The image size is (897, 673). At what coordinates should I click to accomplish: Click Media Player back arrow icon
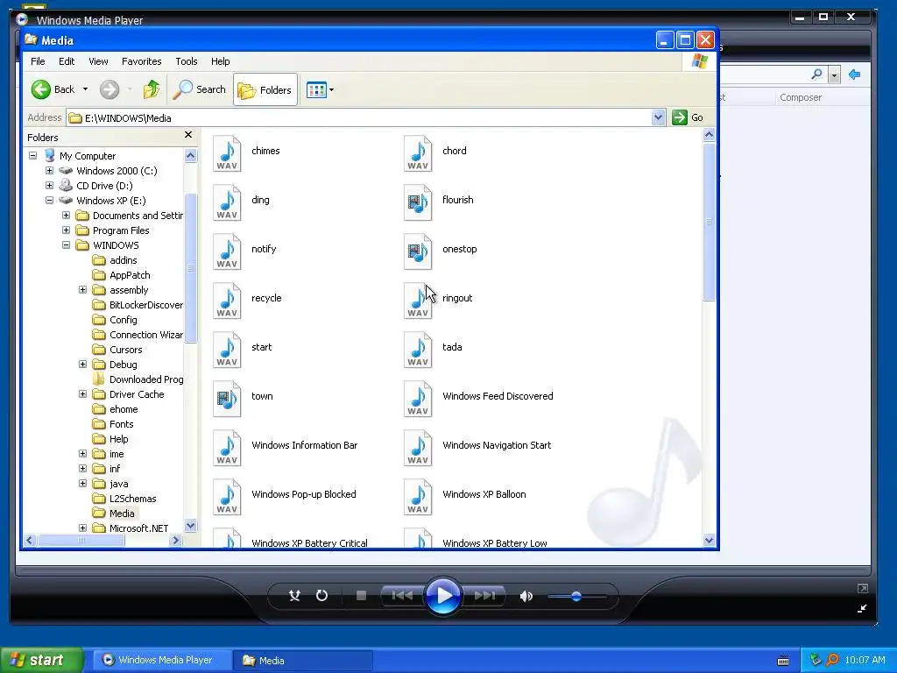(855, 74)
